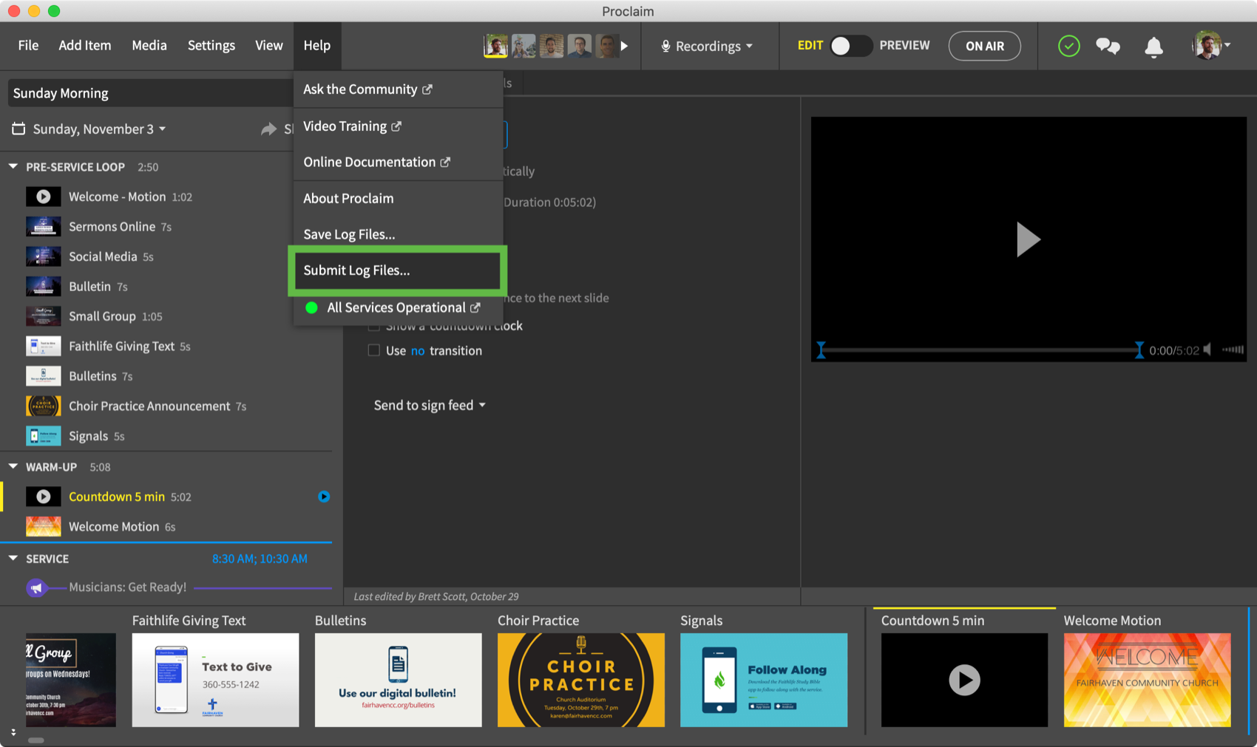Open About Proclaim entry
The image size is (1257, 747).
click(x=398, y=198)
